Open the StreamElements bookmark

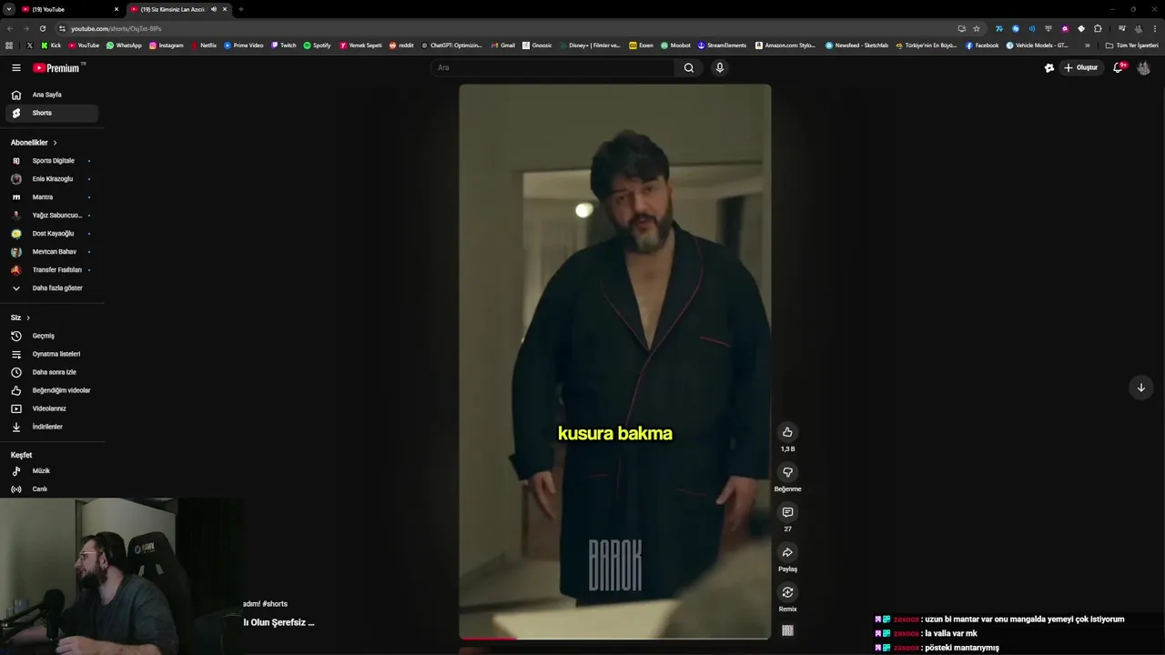[x=722, y=45]
